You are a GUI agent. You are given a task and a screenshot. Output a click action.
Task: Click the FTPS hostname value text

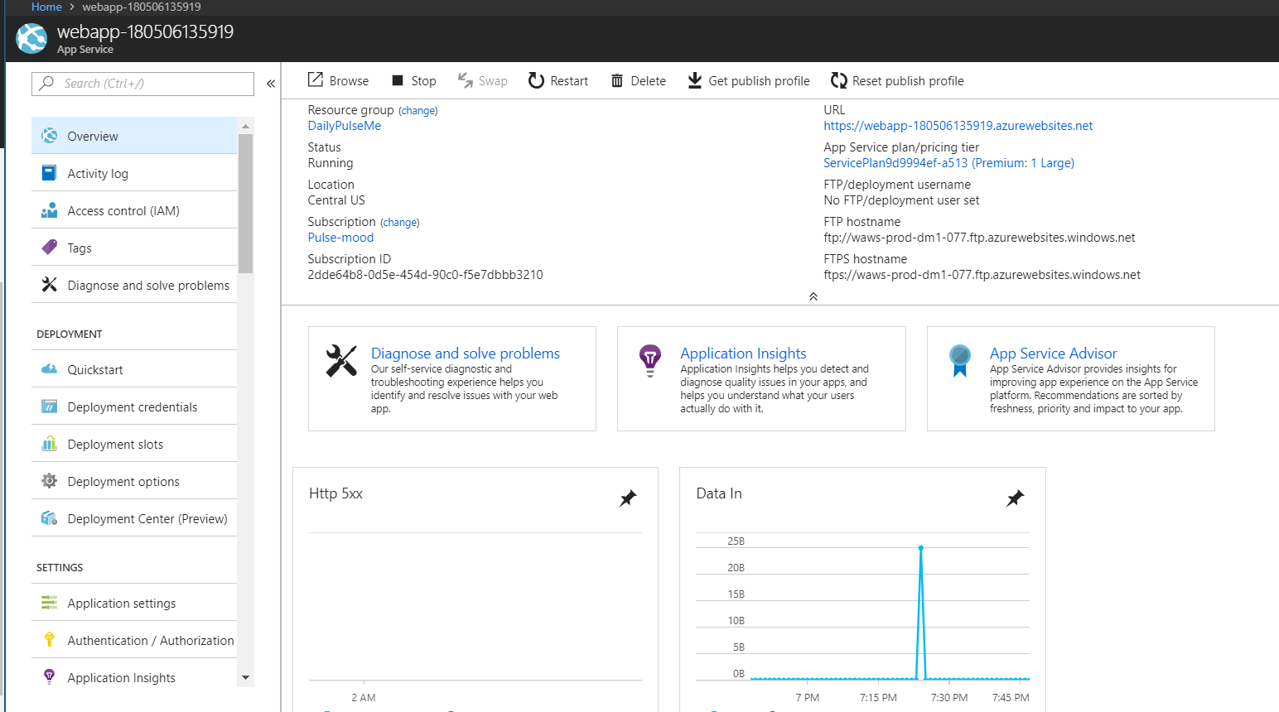982,275
